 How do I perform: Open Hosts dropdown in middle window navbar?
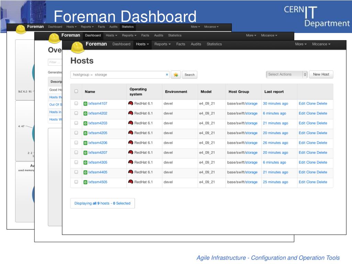[112, 35]
